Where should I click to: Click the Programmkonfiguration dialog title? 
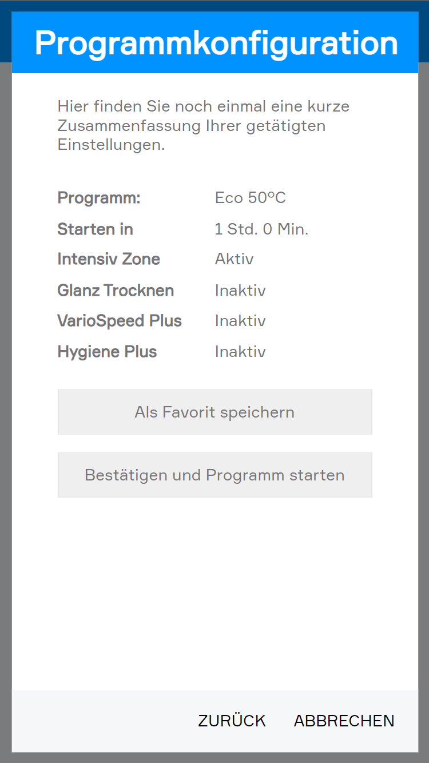click(x=216, y=43)
